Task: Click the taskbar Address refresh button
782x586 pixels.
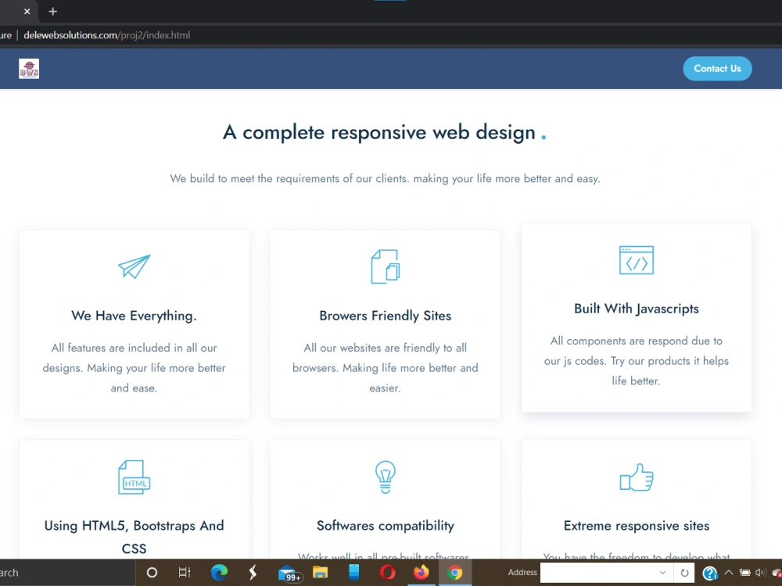Action: (684, 573)
